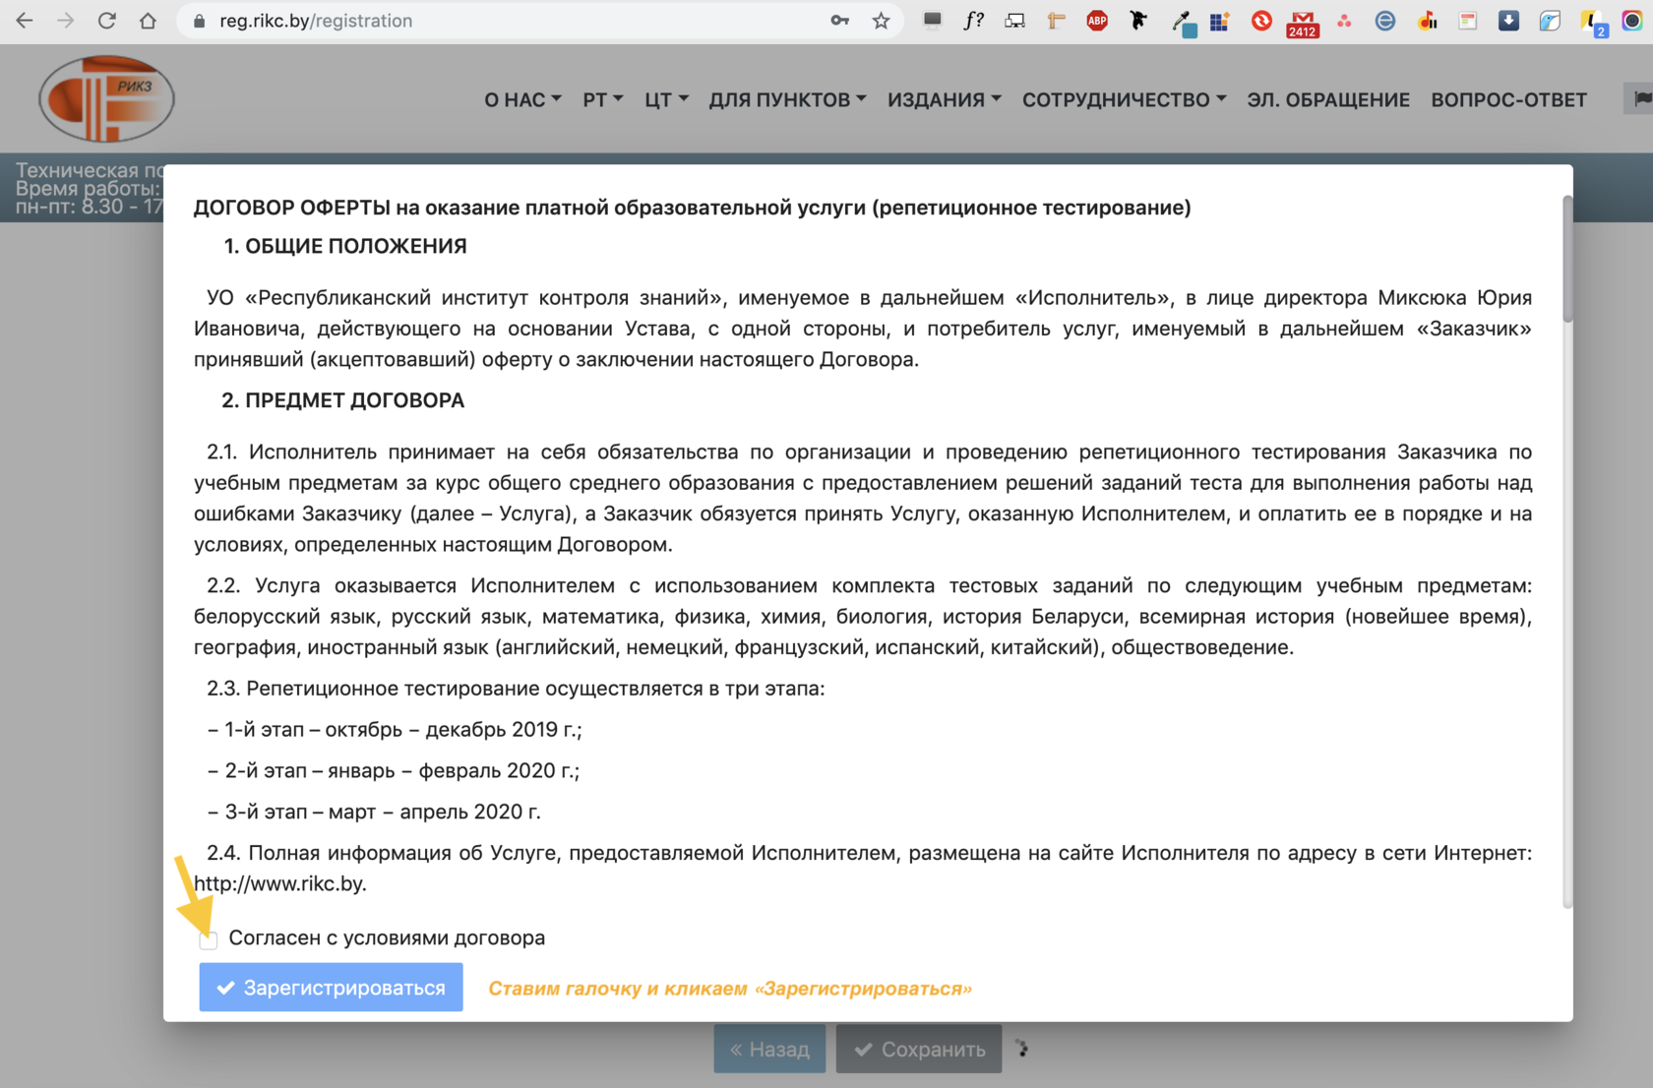Click the address bar URL reg.rikc.by/registration
Viewport: 1653px width, 1088px height.
[x=316, y=21]
